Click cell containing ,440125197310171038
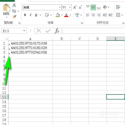This screenshot has height=125, width=125. coord(30,43)
